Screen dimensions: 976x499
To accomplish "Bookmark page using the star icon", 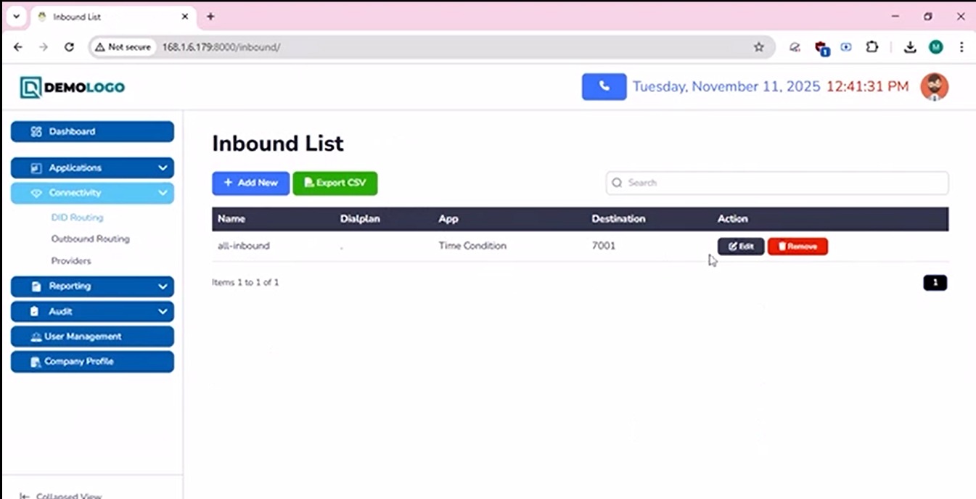I will tap(758, 47).
